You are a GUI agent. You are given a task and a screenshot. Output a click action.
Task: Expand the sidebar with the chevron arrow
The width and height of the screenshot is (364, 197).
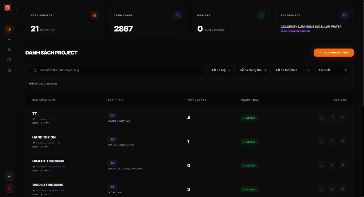point(17,9)
